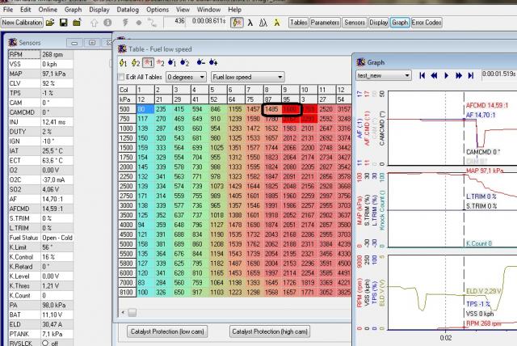Switch to the Error Codes tab
The height and width of the screenshot is (346, 517).
pos(427,23)
